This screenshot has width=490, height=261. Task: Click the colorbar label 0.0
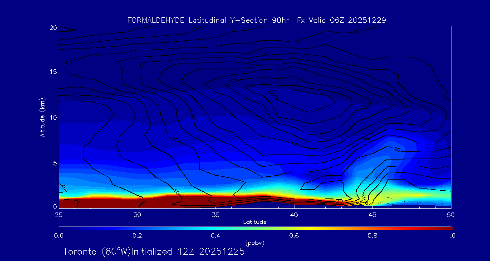[x=59, y=236]
